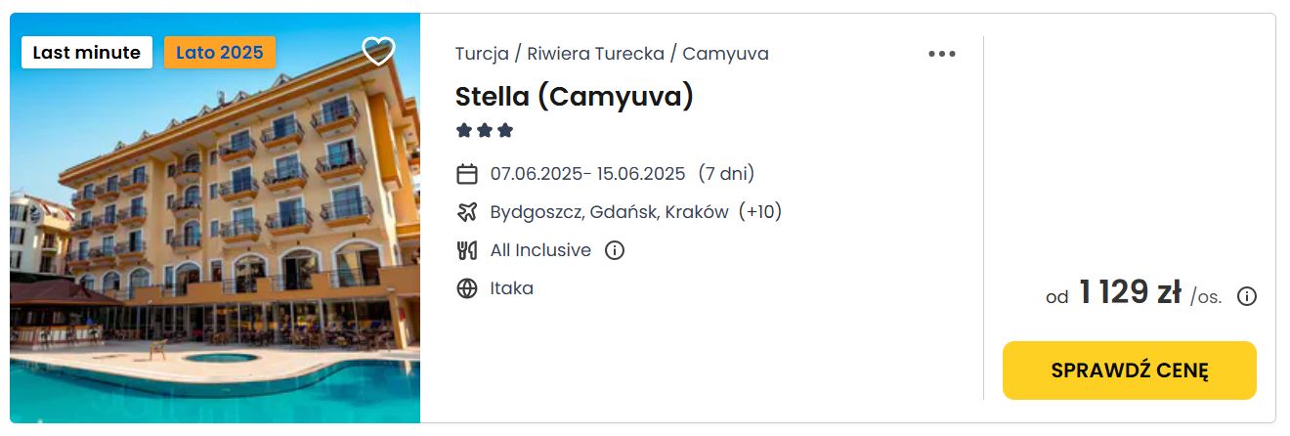This screenshot has width=1290, height=436.
Task: Open the Stella (Camyuva) hotel title
Action: tap(575, 96)
